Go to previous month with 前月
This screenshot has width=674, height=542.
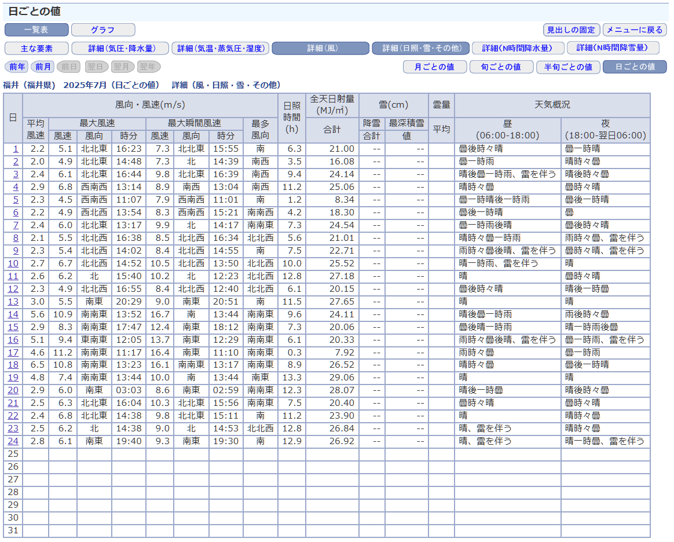[43, 67]
